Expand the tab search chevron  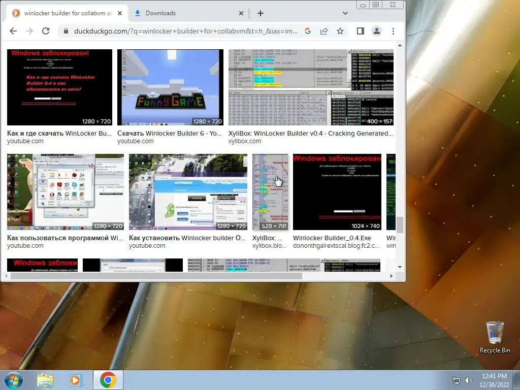pos(345,13)
